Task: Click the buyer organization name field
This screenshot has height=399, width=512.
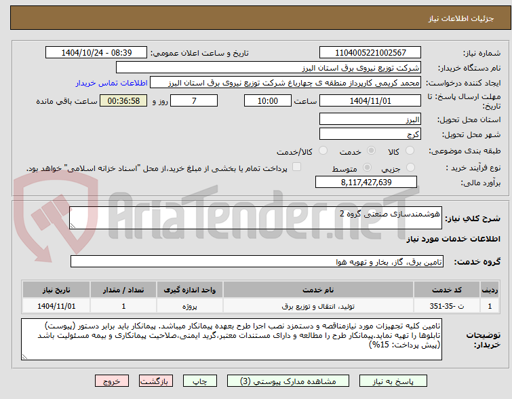Action: 269,68
